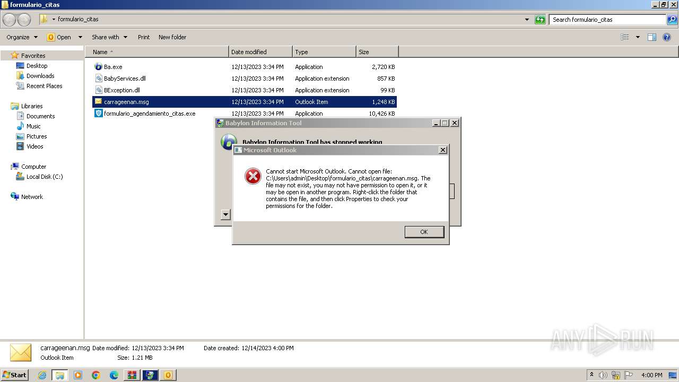Open the Share with menu
The image size is (679, 382).
pos(109,37)
